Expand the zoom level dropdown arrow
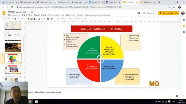186x104 pixels. click(x=25, y=19)
